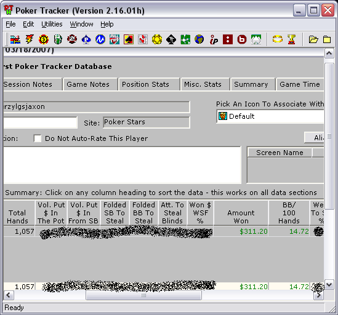Click the vertical scrollbar thumb
Viewport: 338px width, 315px height.
click(x=329, y=136)
